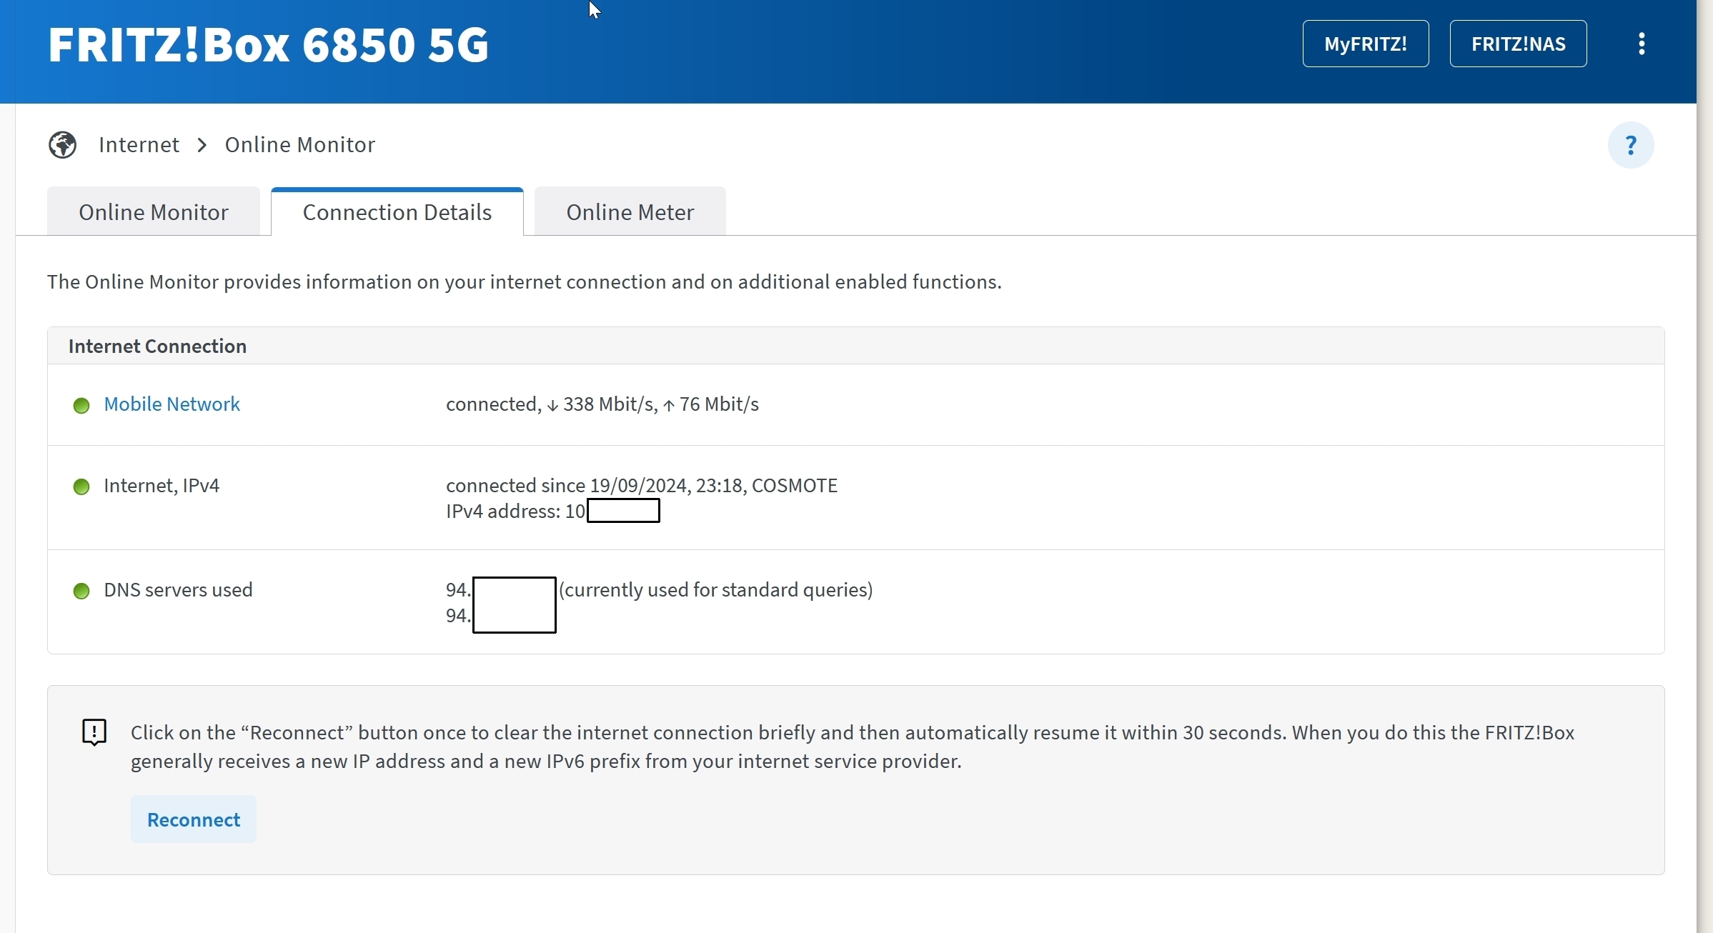Switch to the Online Meter tab
This screenshot has height=933, width=1713.
[630, 211]
